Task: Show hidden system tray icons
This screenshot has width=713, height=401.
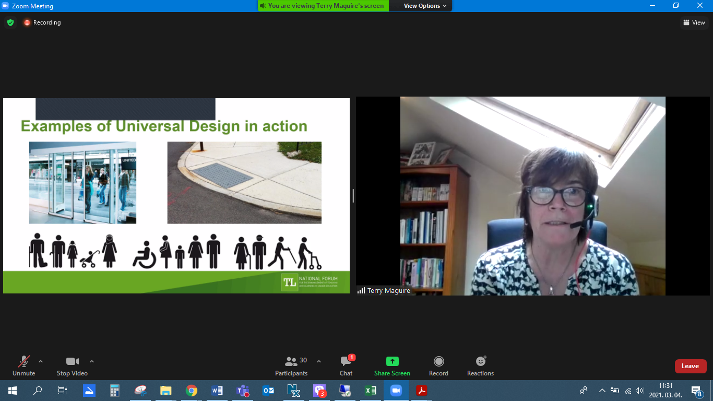Action: point(602,391)
